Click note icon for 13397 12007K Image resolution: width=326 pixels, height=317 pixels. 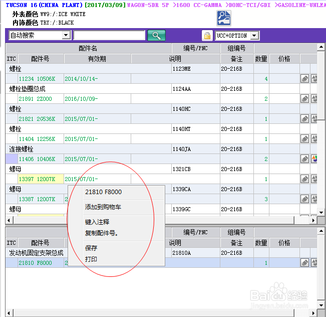pyautogui.click(x=304, y=179)
